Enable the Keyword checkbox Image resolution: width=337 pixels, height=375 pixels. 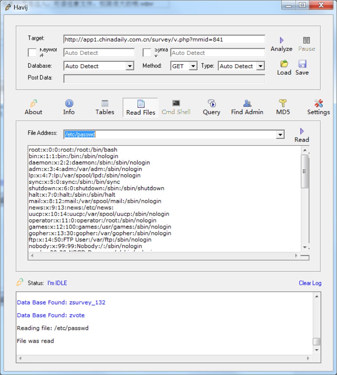coord(32,52)
